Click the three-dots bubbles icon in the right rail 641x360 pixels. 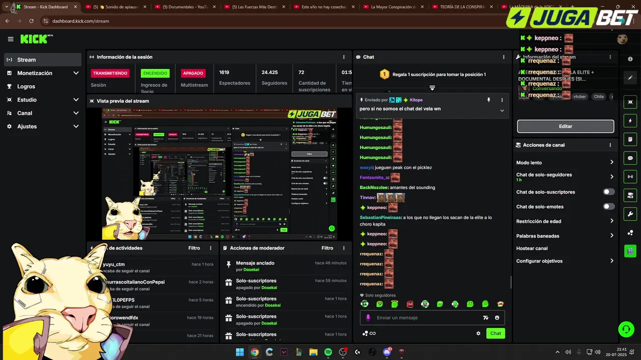pos(630,232)
